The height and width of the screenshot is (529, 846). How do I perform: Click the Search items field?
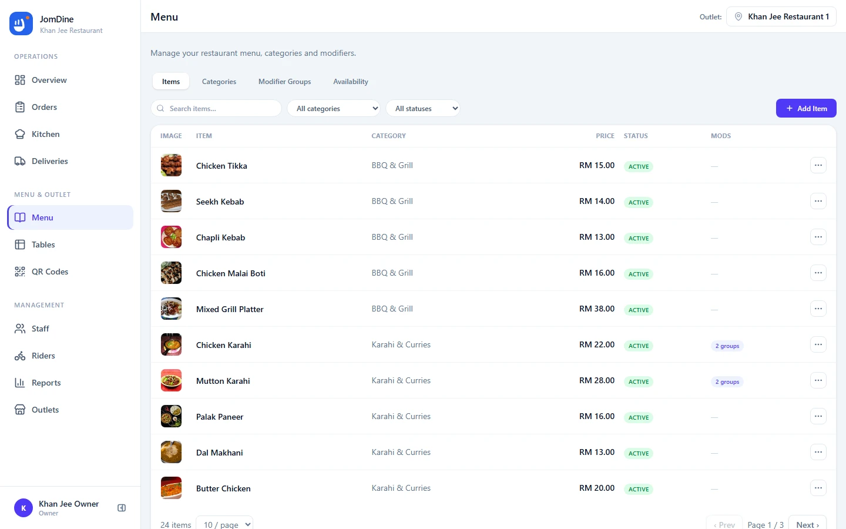coord(216,108)
